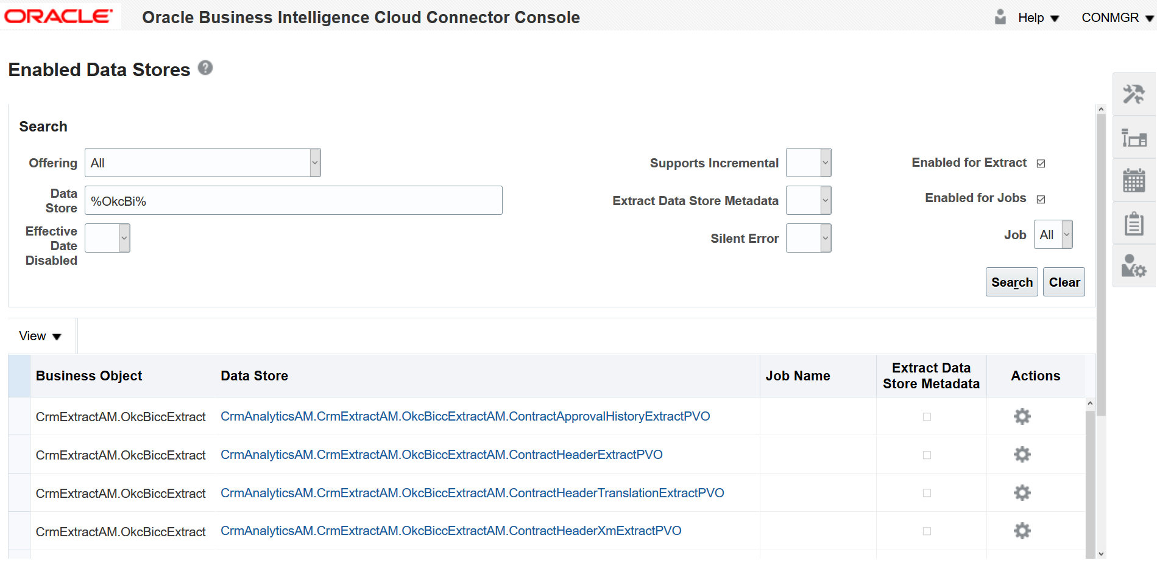Open the Silent Error dropdown

click(x=808, y=238)
